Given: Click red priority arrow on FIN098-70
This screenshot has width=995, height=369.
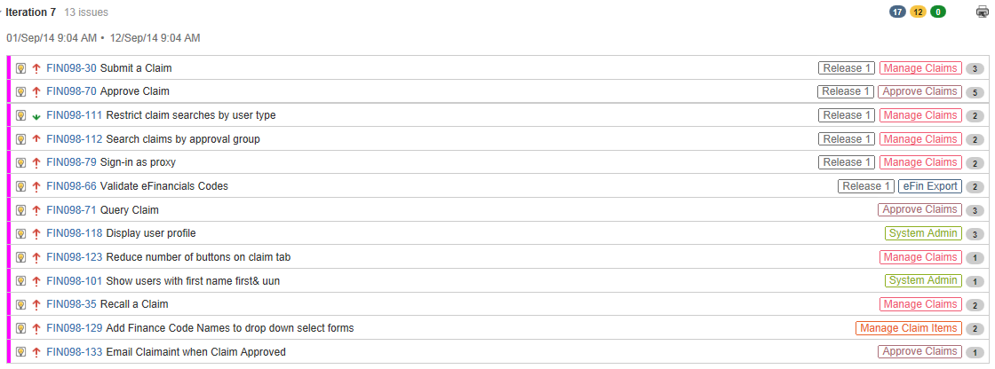Looking at the screenshot, I should click(36, 91).
